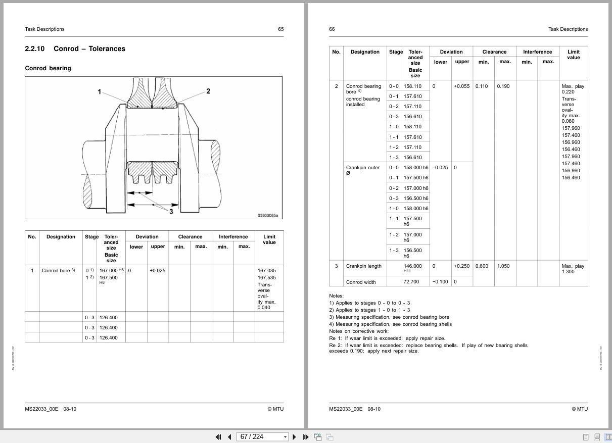Select the value 167.035 in Limit value column

click(x=267, y=271)
